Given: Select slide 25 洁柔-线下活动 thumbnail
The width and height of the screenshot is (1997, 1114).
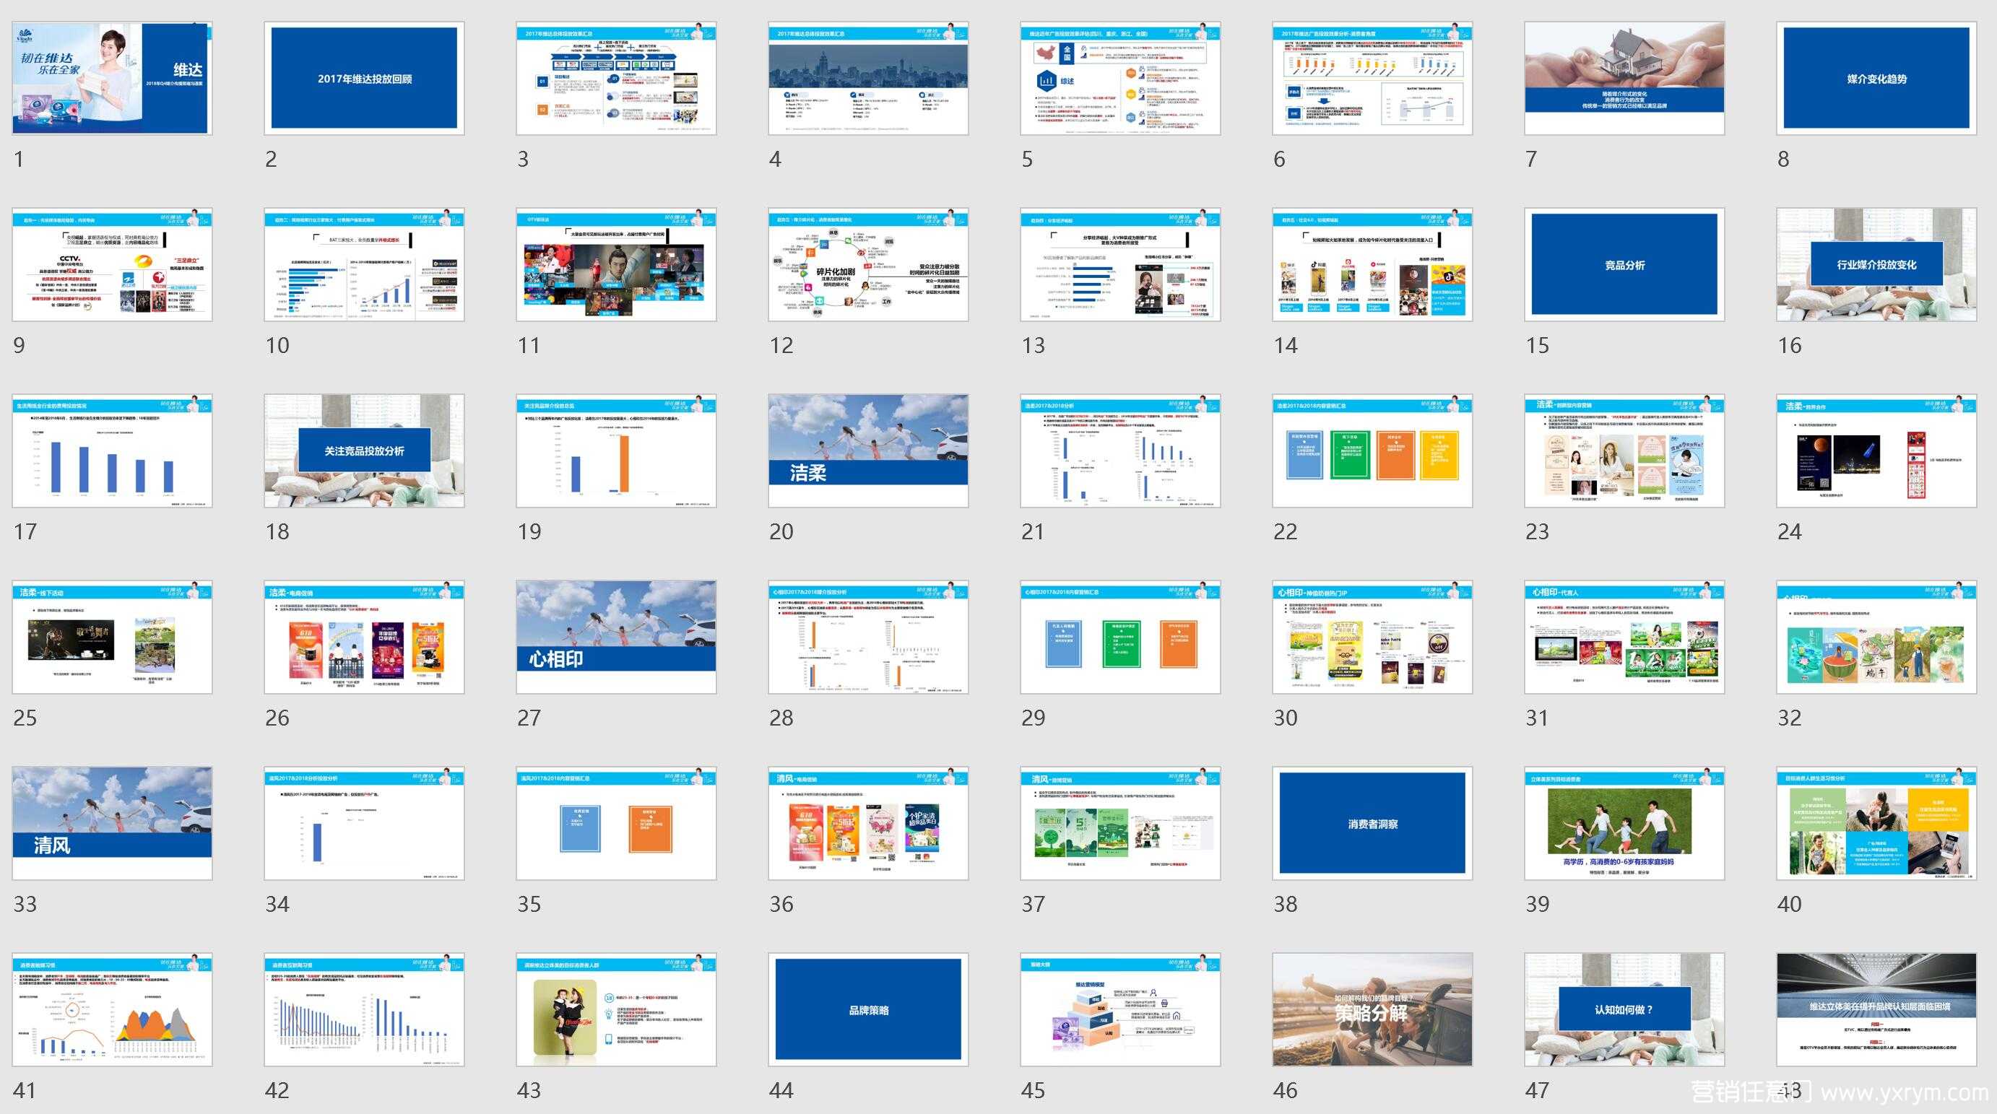Looking at the screenshot, I should [112, 637].
